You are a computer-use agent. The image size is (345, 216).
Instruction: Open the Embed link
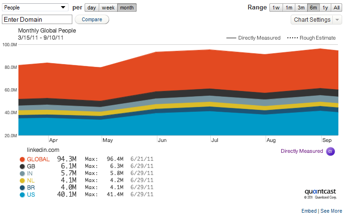click(x=309, y=211)
